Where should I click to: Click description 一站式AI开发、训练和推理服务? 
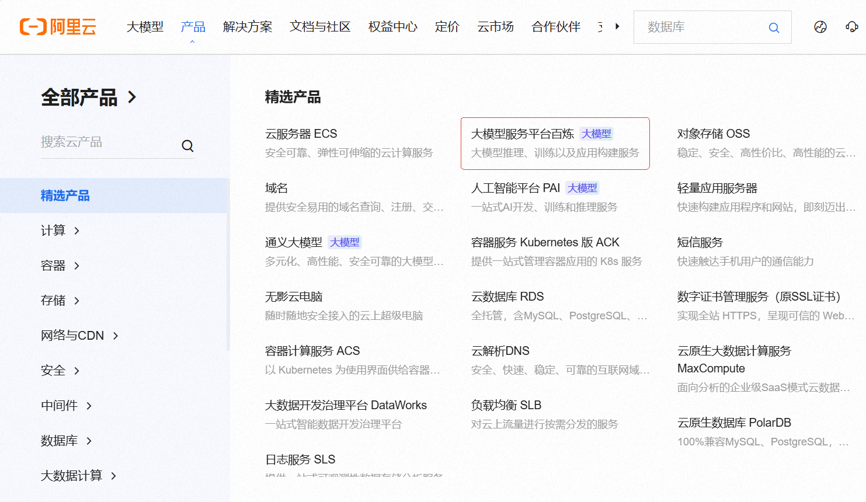pyautogui.click(x=544, y=207)
